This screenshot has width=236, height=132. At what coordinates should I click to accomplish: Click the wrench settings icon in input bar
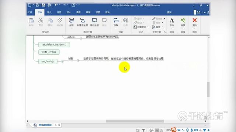[209, 130]
